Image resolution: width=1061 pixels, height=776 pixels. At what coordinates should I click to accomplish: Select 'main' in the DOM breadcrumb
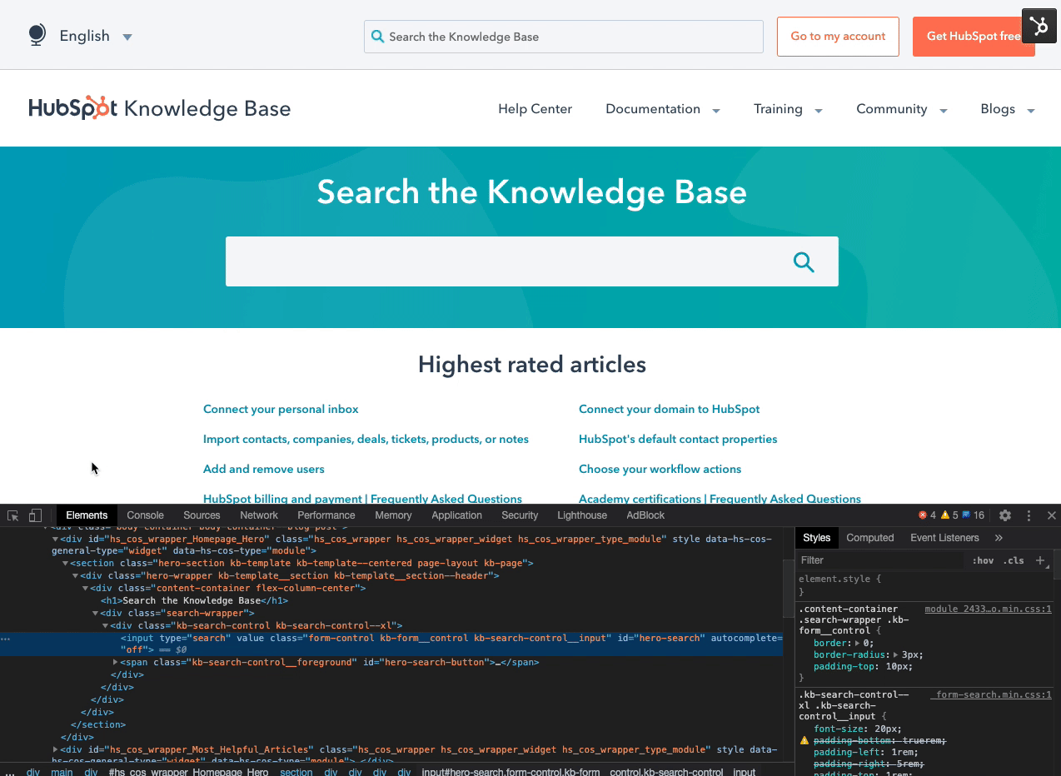point(62,772)
